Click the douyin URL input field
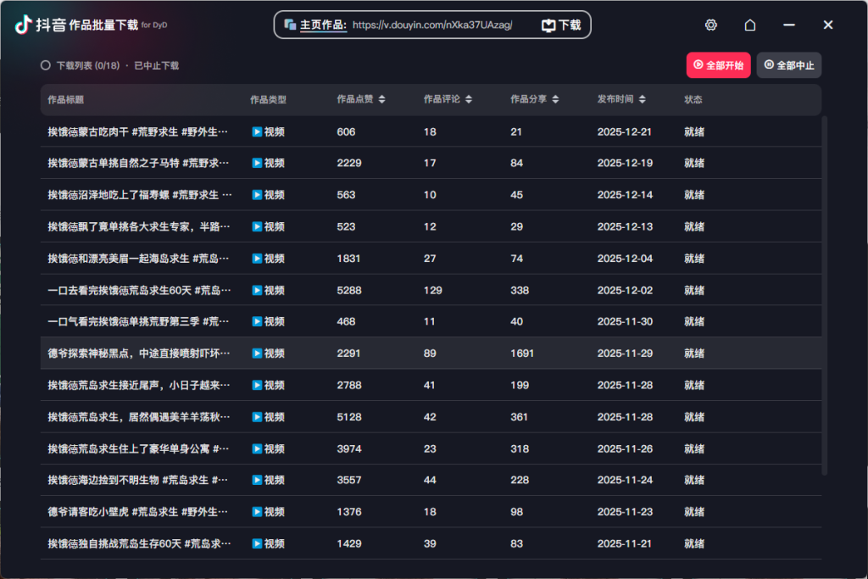This screenshot has height=579, width=868. click(x=432, y=25)
